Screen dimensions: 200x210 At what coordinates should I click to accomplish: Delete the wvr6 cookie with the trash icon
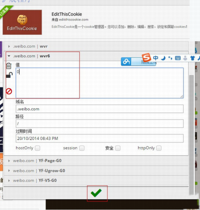pos(9,66)
